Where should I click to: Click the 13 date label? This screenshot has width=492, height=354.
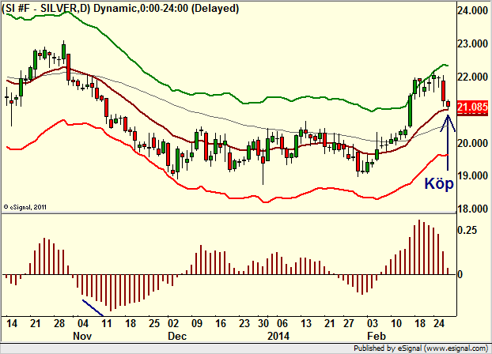(306, 323)
